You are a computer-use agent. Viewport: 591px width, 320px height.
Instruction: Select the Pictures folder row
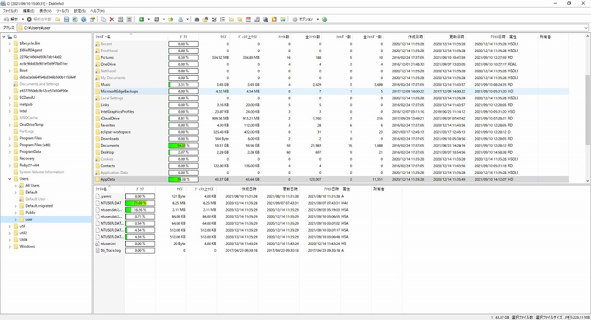[331, 57]
